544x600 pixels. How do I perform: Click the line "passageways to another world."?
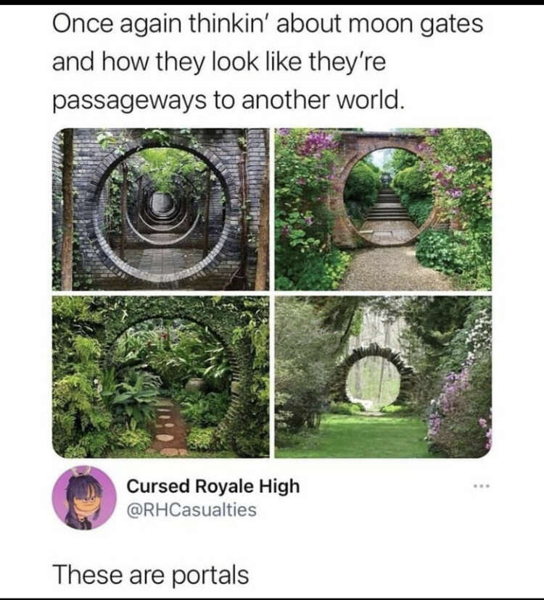pyautogui.click(x=228, y=101)
